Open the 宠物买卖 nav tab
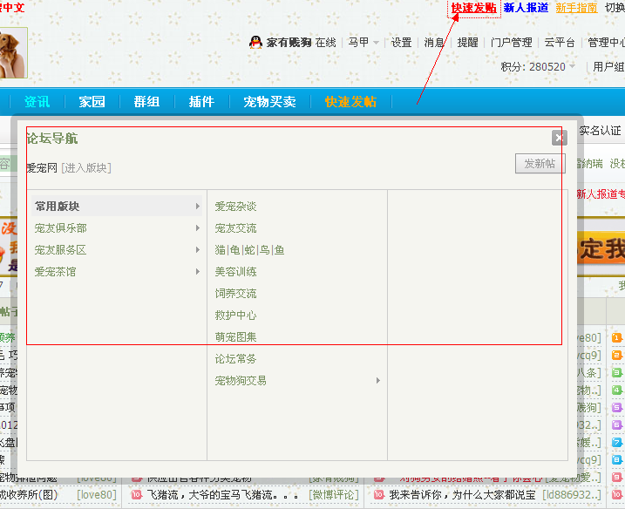Image resolution: width=625 pixels, height=509 pixels. click(x=270, y=102)
